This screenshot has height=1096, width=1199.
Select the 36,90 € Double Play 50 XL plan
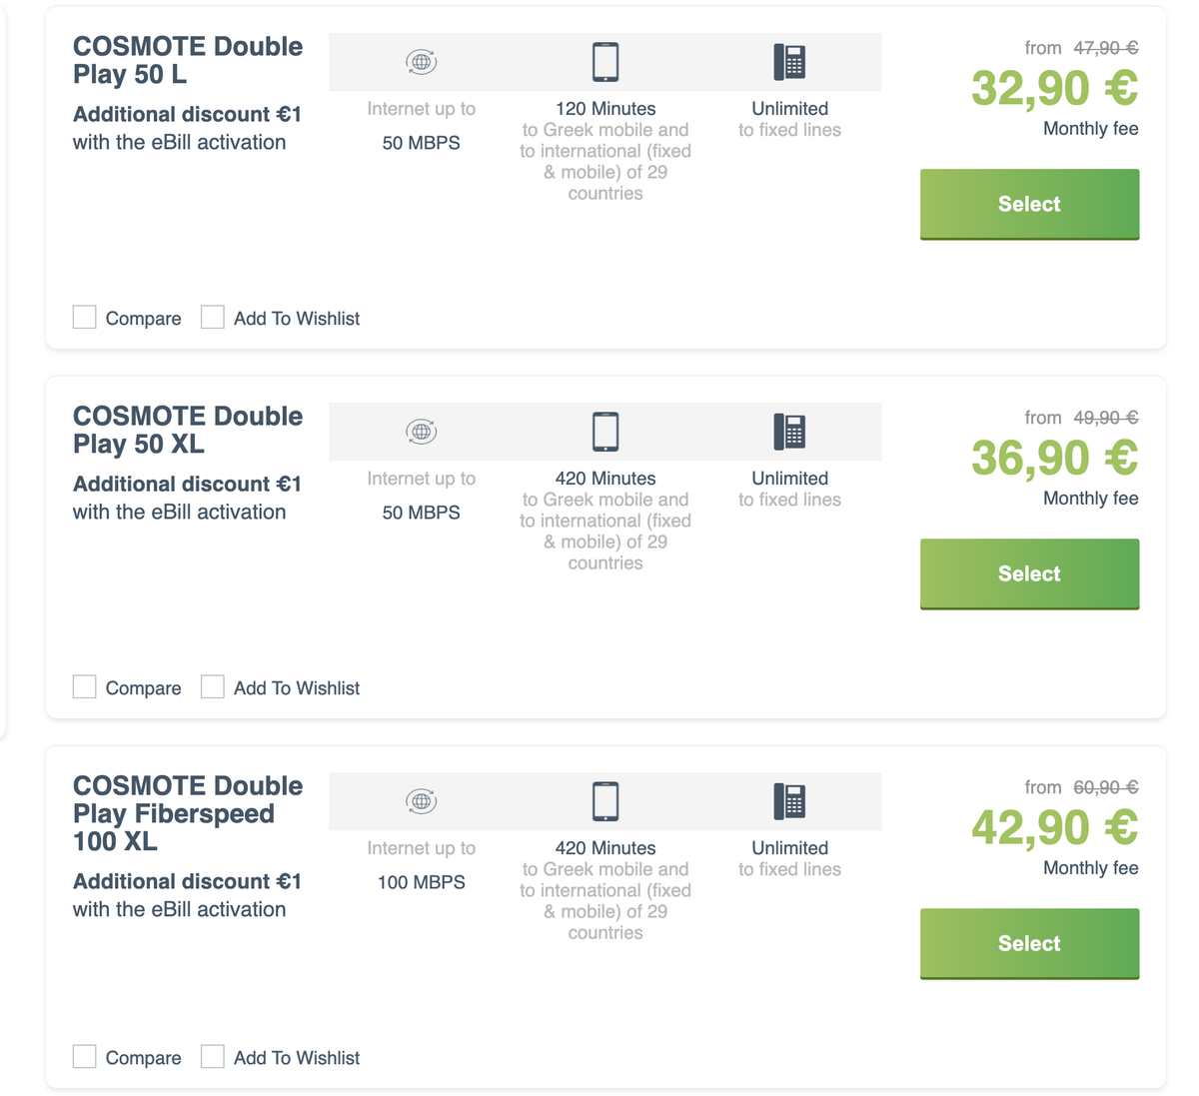1029,573
